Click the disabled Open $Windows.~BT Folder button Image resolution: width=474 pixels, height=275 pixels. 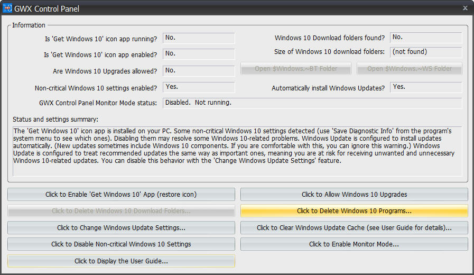click(296, 69)
